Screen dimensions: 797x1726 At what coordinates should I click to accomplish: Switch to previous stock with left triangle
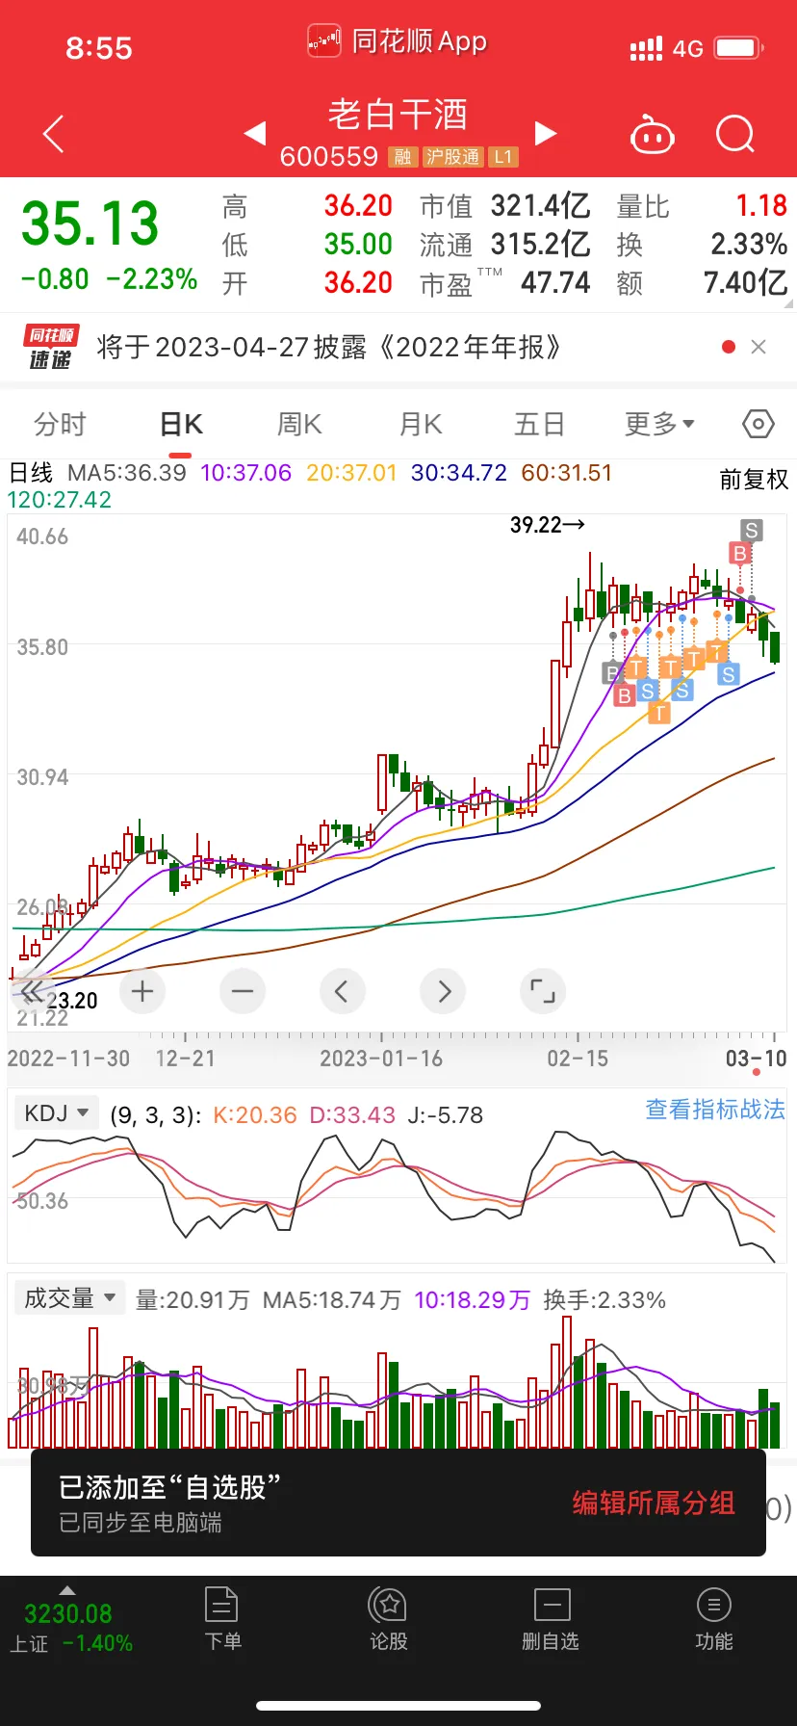(x=255, y=133)
